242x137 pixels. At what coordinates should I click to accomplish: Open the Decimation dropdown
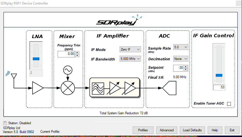181,59
